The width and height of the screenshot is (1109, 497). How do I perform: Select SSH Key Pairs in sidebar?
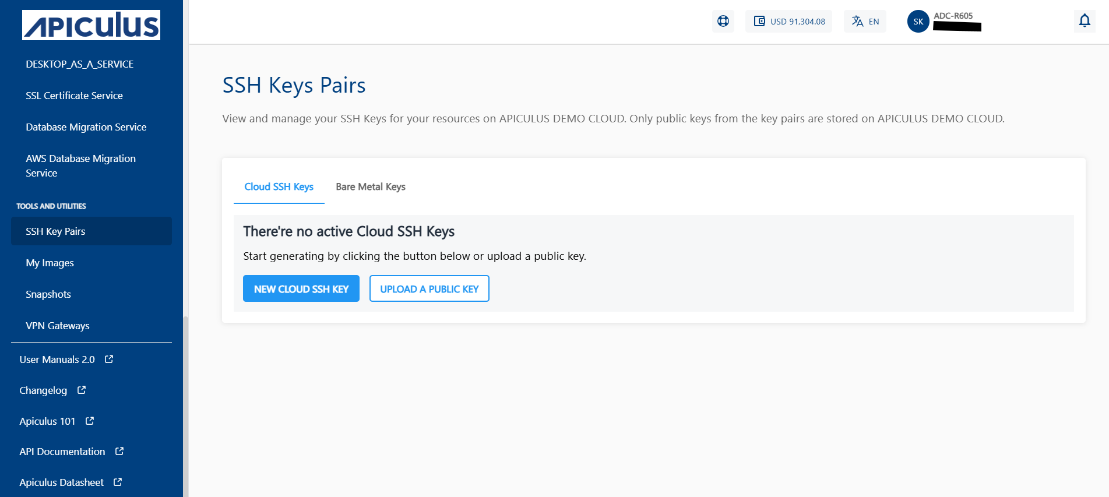tap(91, 231)
